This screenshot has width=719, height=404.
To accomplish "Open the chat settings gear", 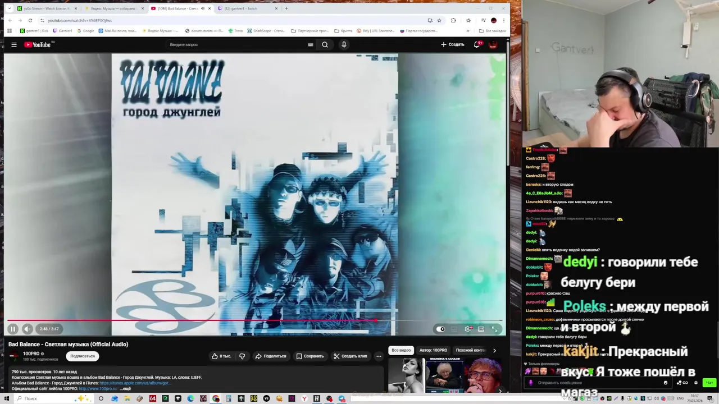I will tap(696, 383).
